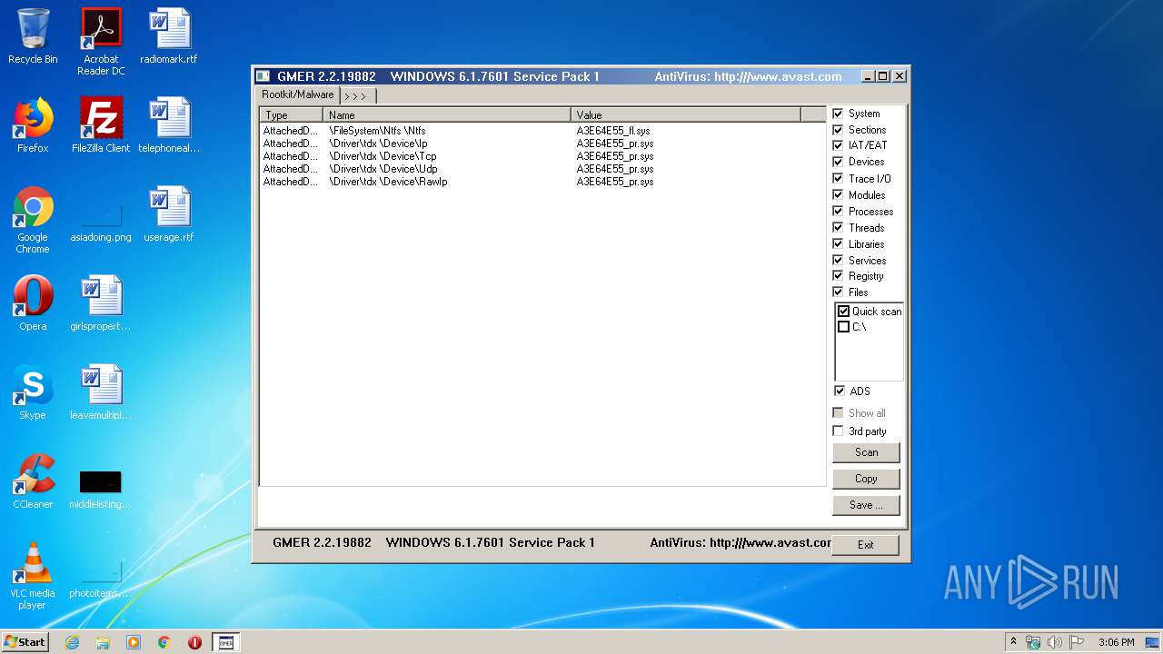Select the \Driver\tdx \Device\Ip row
The height and width of the screenshot is (654, 1163).
(542, 144)
